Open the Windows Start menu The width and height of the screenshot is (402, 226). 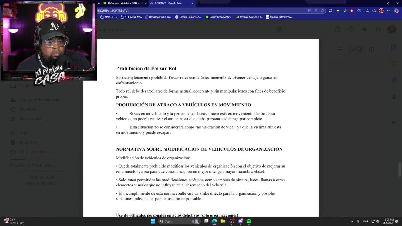click(153, 221)
